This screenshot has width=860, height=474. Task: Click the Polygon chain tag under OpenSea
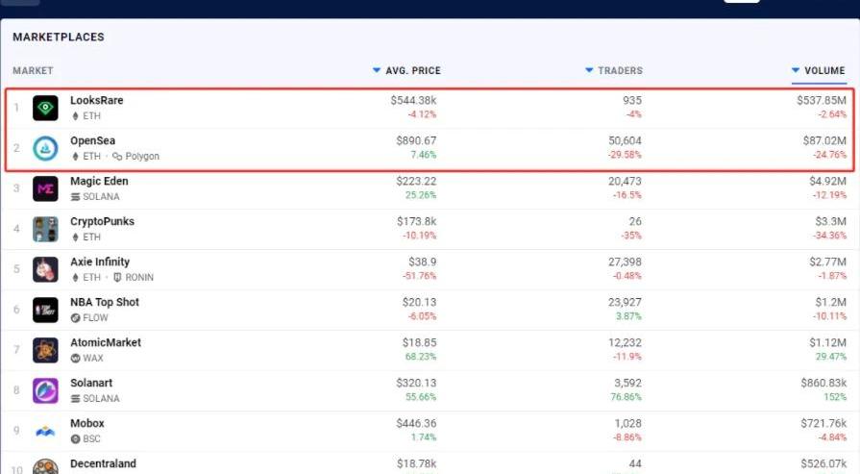136,156
